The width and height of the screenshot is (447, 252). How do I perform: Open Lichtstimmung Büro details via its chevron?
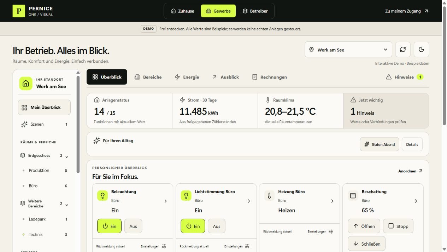tap(249, 201)
